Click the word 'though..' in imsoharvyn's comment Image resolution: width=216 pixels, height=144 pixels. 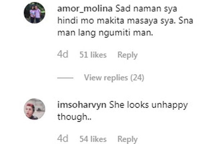(x=75, y=117)
